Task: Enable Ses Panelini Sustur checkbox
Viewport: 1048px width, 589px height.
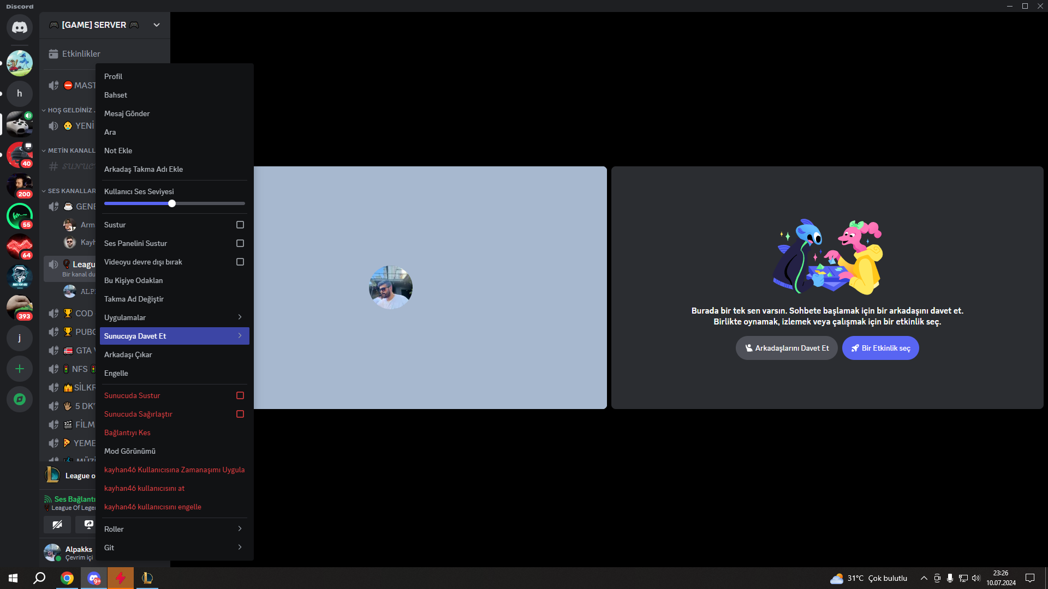Action: coord(240,243)
